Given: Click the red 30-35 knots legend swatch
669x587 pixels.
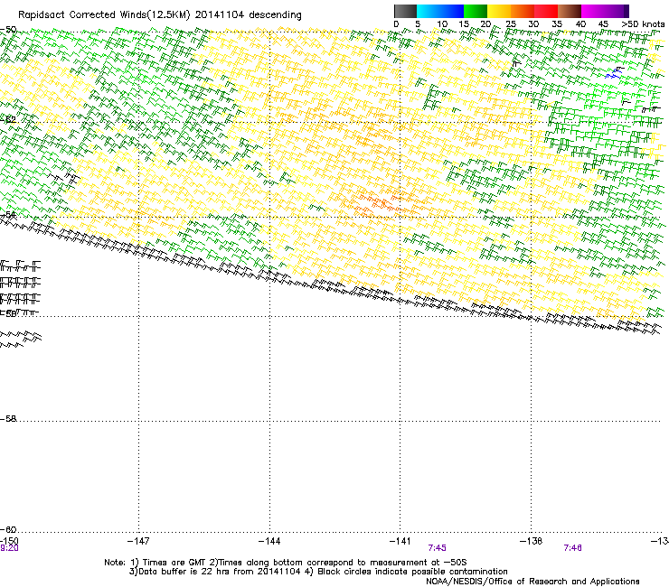Looking at the screenshot, I should 546,11.
